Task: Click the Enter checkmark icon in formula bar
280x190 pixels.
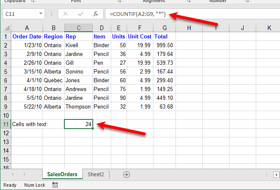Action: 80,14
